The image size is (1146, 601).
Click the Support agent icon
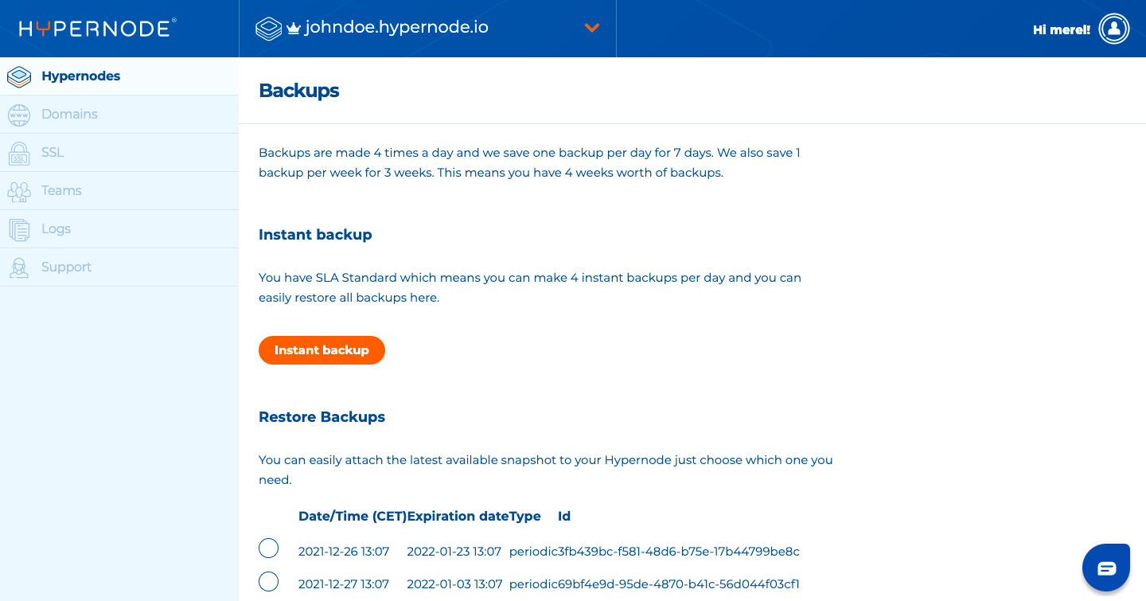[19, 267]
